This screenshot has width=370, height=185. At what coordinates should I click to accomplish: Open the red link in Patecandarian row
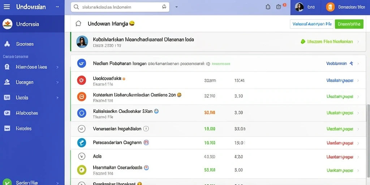340,143
